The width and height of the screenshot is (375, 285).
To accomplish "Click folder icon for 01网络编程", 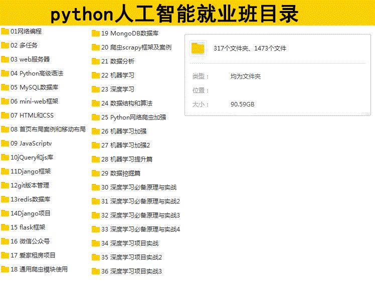I will (x=5, y=31).
